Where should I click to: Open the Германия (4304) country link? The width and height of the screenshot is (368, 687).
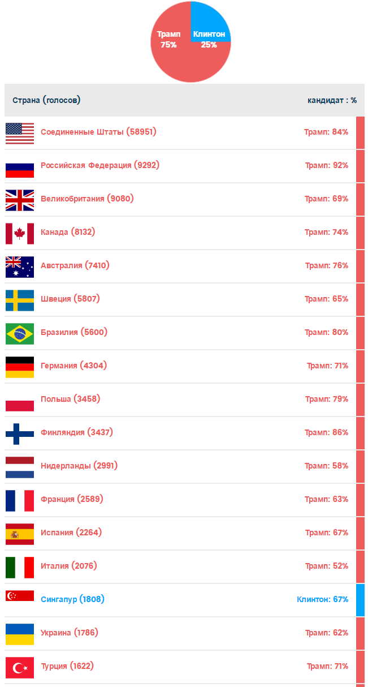(x=73, y=366)
